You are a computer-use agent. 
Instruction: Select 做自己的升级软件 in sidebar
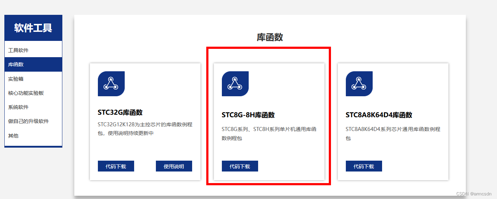[33, 121]
